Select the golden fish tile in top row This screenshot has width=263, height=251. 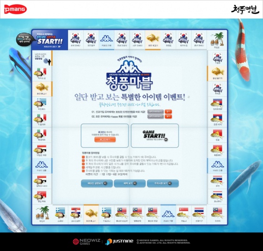(153, 40)
